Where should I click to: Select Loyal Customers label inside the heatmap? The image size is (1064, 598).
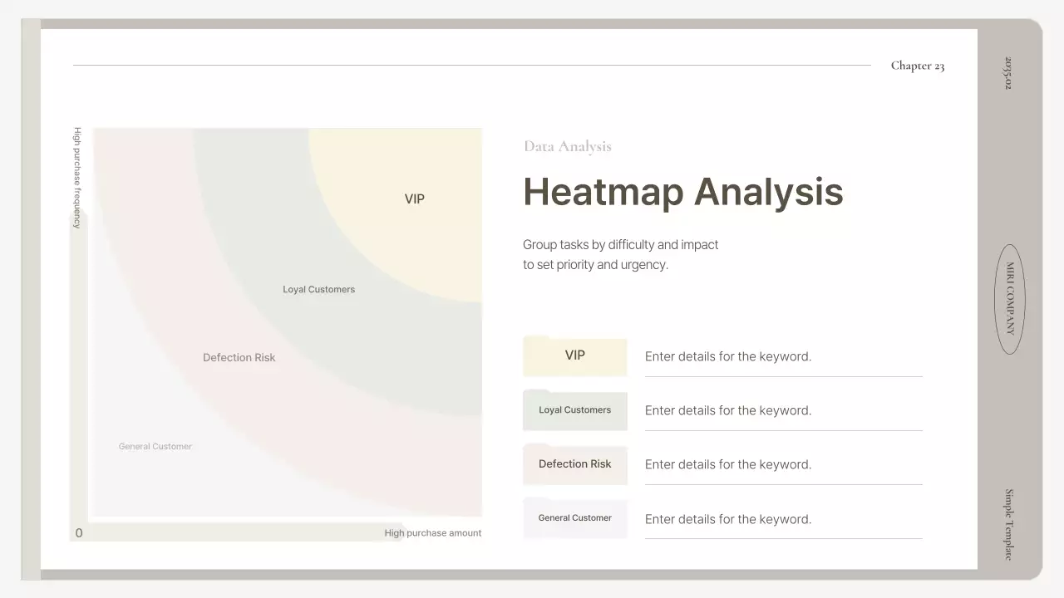tap(318, 290)
